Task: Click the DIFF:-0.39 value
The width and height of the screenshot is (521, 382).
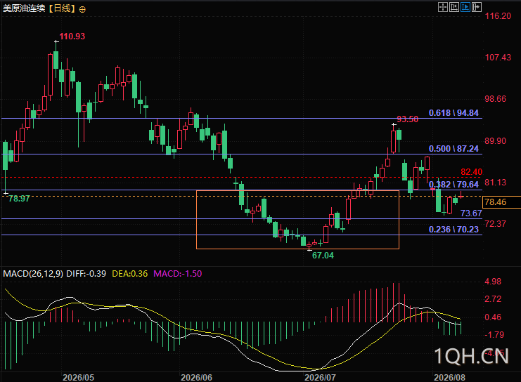Action: 86,274
